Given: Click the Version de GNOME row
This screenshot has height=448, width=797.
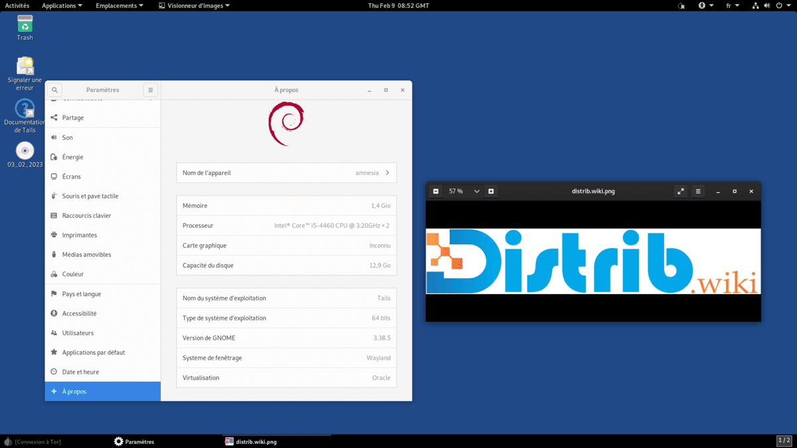Looking at the screenshot, I should pyautogui.click(x=286, y=338).
